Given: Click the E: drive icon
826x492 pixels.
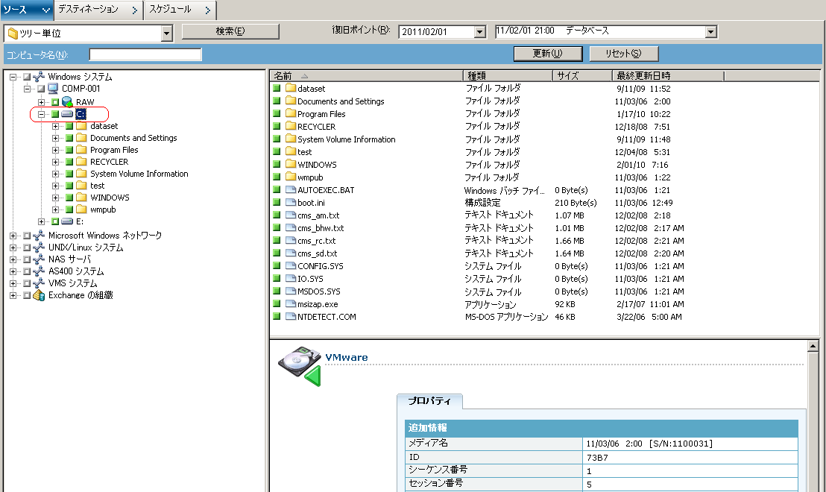Looking at the screenshot, I should [67, 221].
